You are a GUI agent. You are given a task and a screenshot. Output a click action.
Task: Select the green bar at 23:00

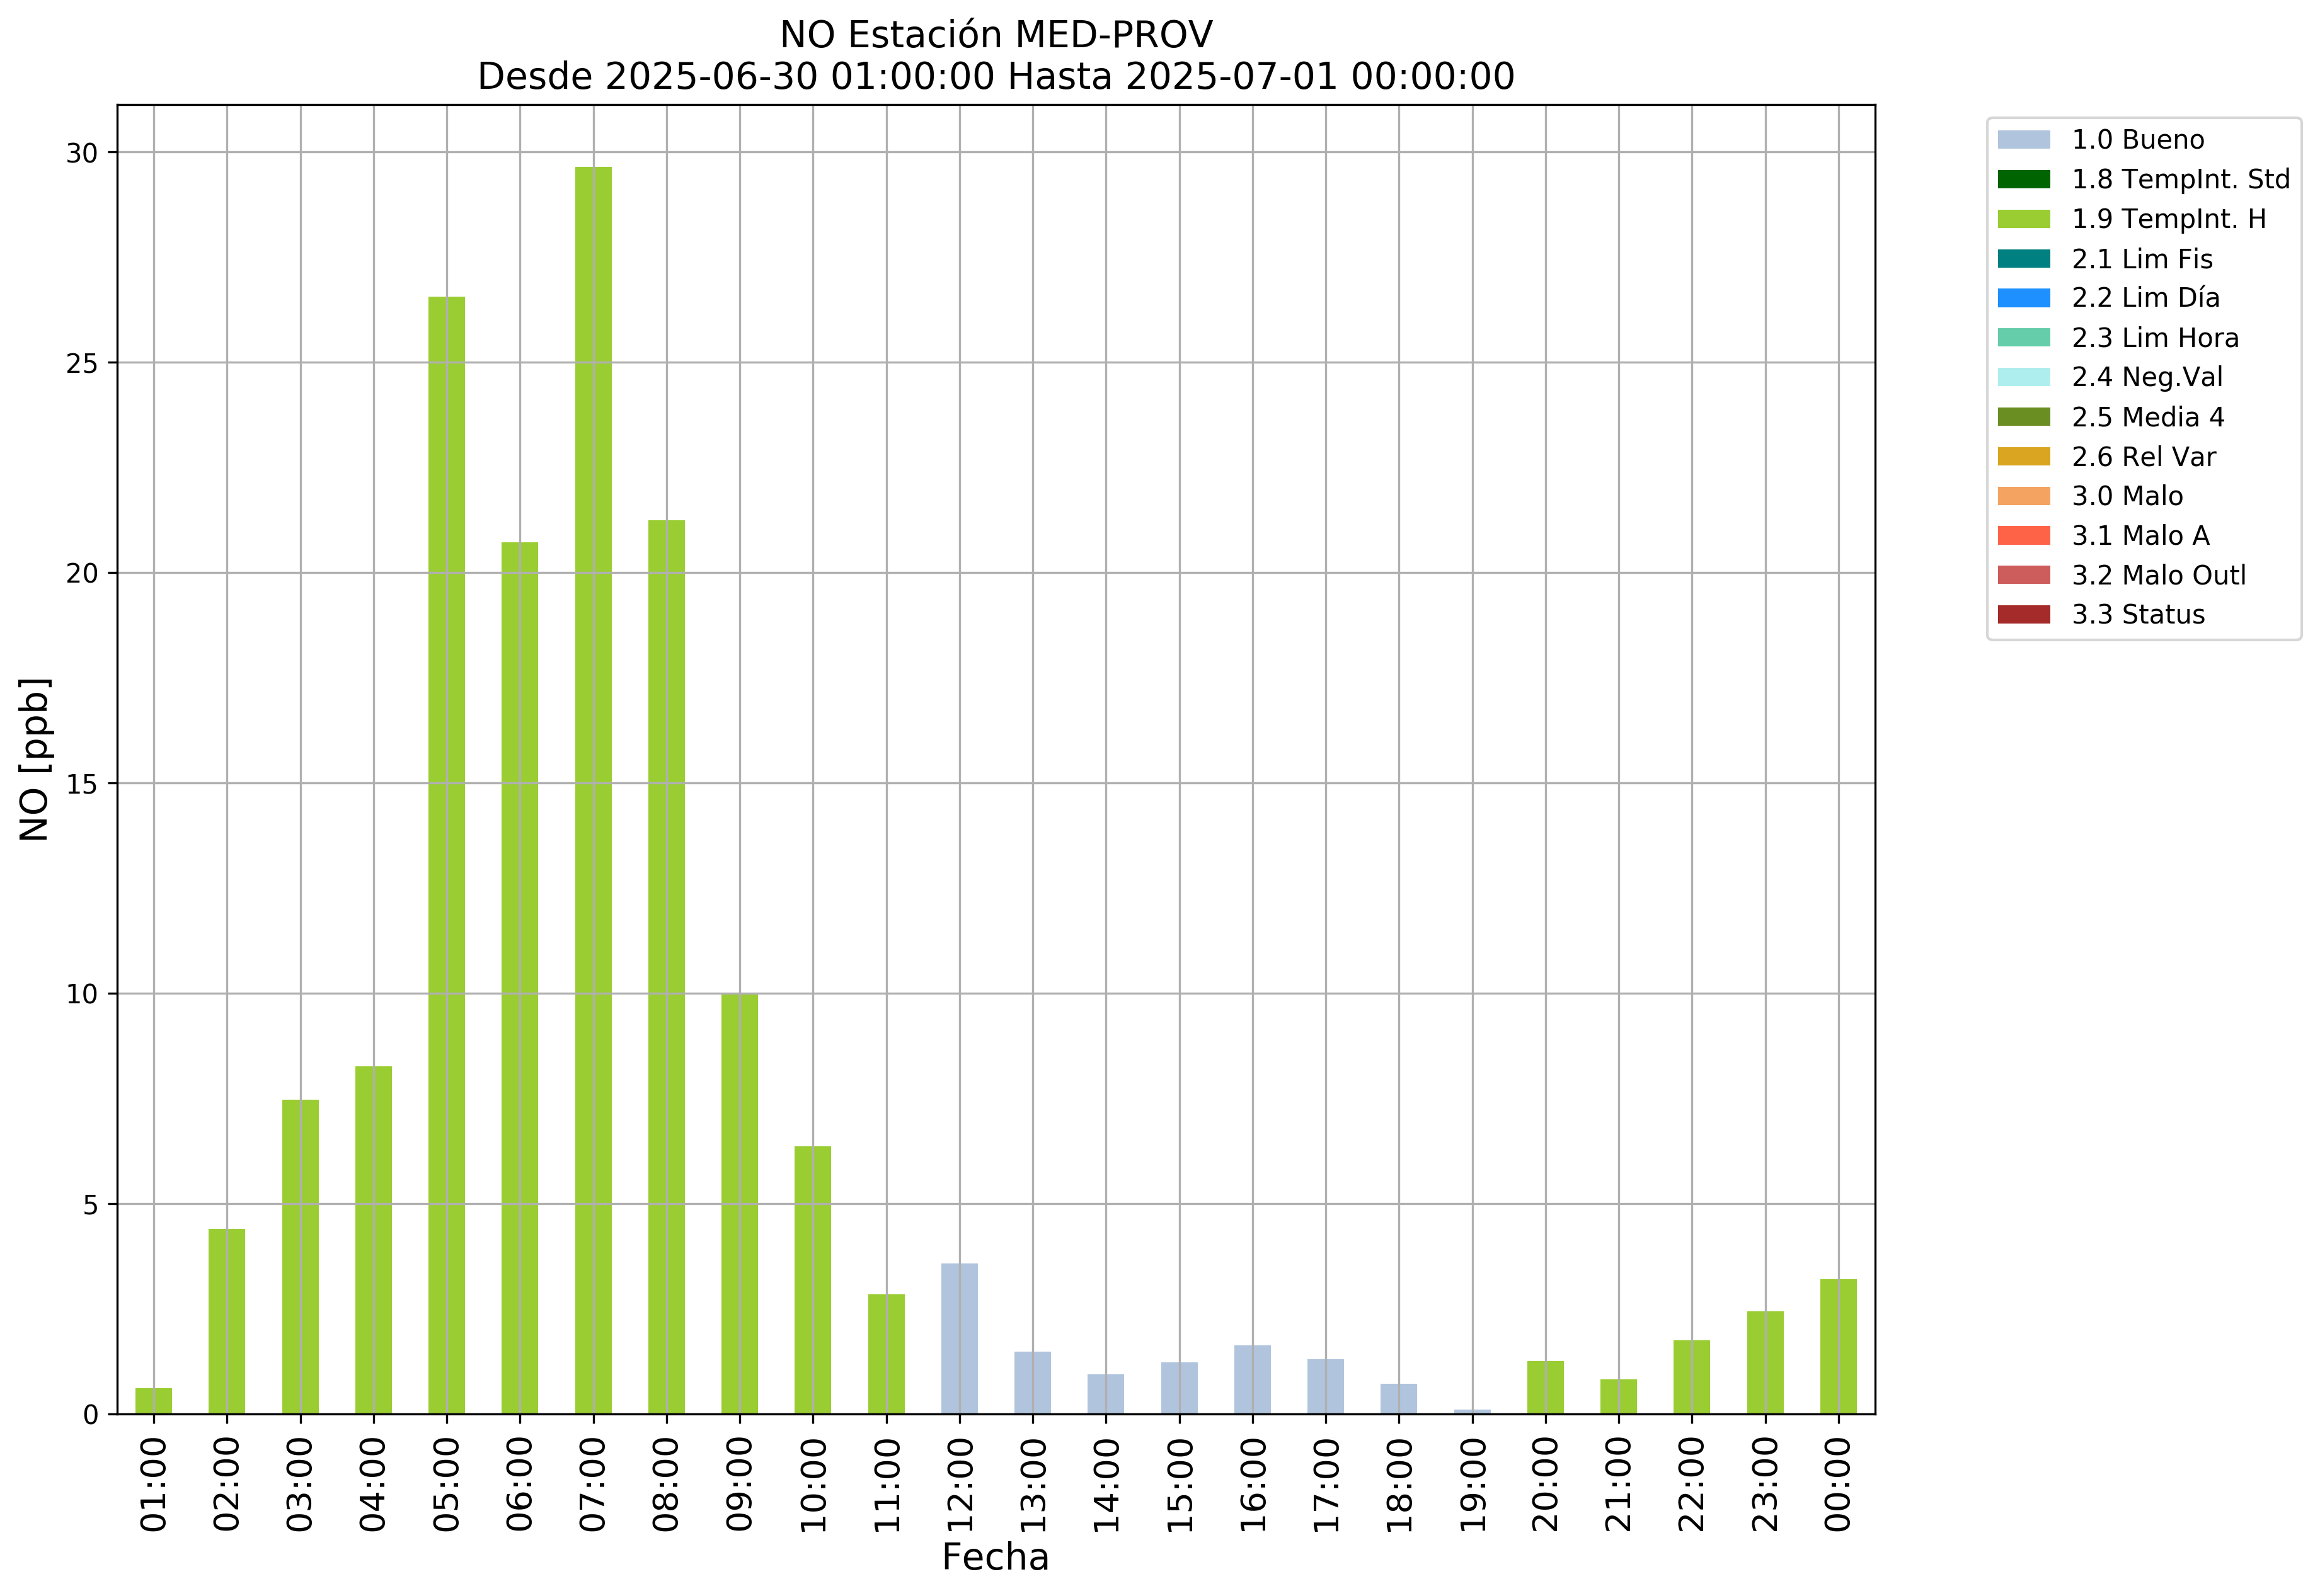1766,1363
